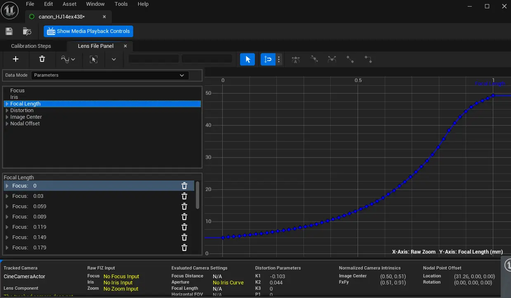Open the Window menu

[95, 4]
